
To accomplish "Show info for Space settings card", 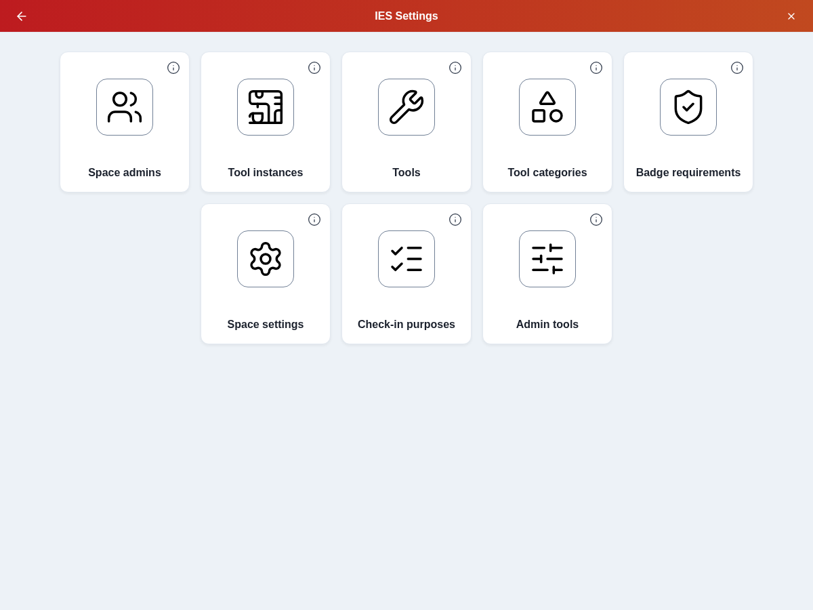I will pos(314,220).
